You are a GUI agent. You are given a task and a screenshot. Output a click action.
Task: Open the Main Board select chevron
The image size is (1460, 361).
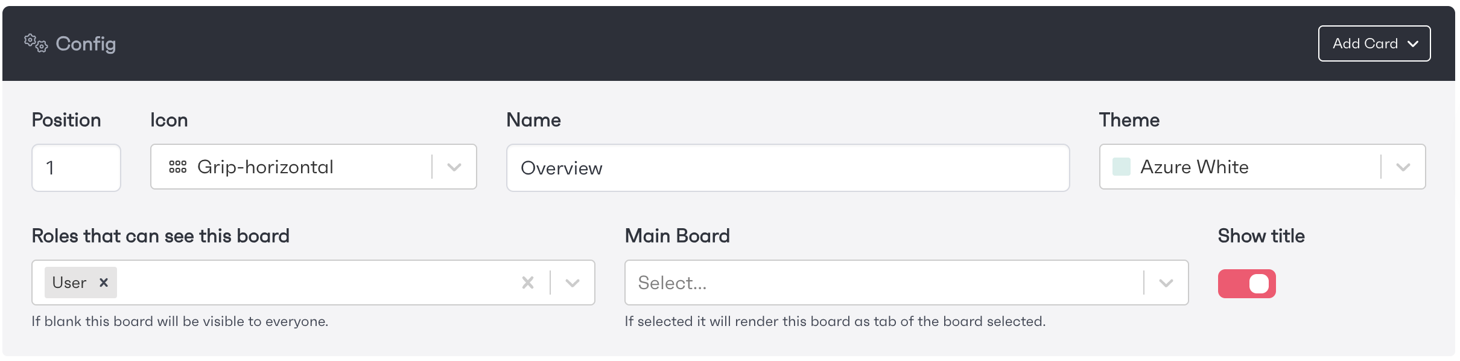click(x=1166, y=283)
